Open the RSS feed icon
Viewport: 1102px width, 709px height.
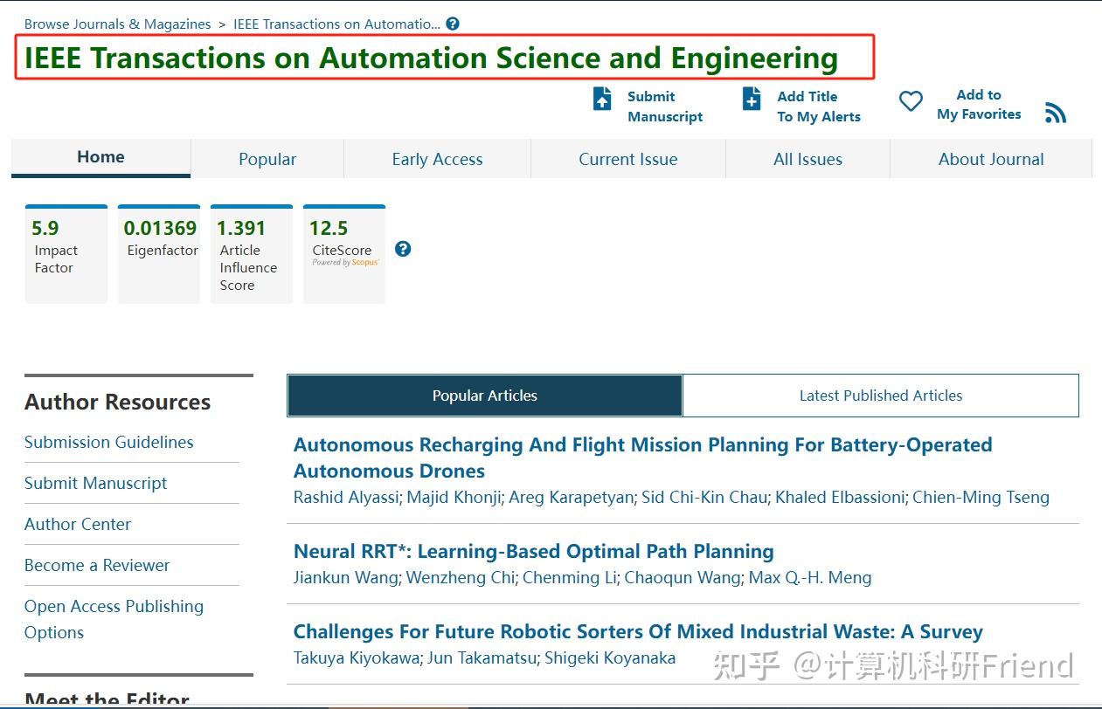click(x=1056, y=113)
